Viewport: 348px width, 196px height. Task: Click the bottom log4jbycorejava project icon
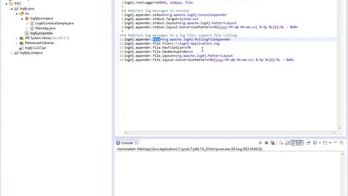[16, 53]
